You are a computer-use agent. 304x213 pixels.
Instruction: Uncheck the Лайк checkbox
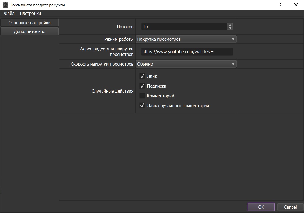pos(142,76)
